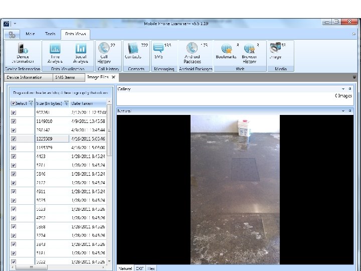
Task: Uncheck the row dated 4/9/2011 10:46:44
Action: click(x=14, y=130)
